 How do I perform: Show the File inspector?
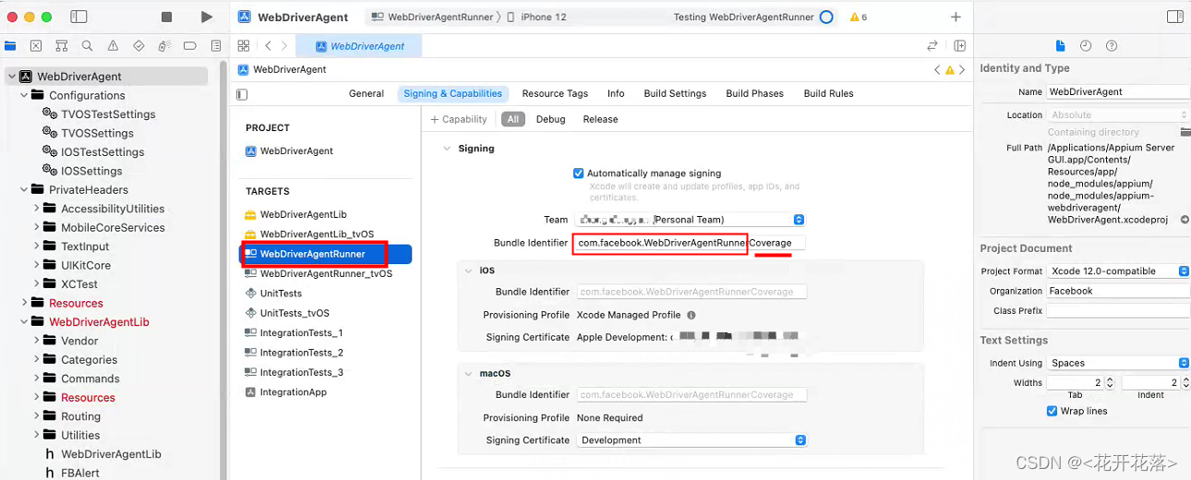1060,45
